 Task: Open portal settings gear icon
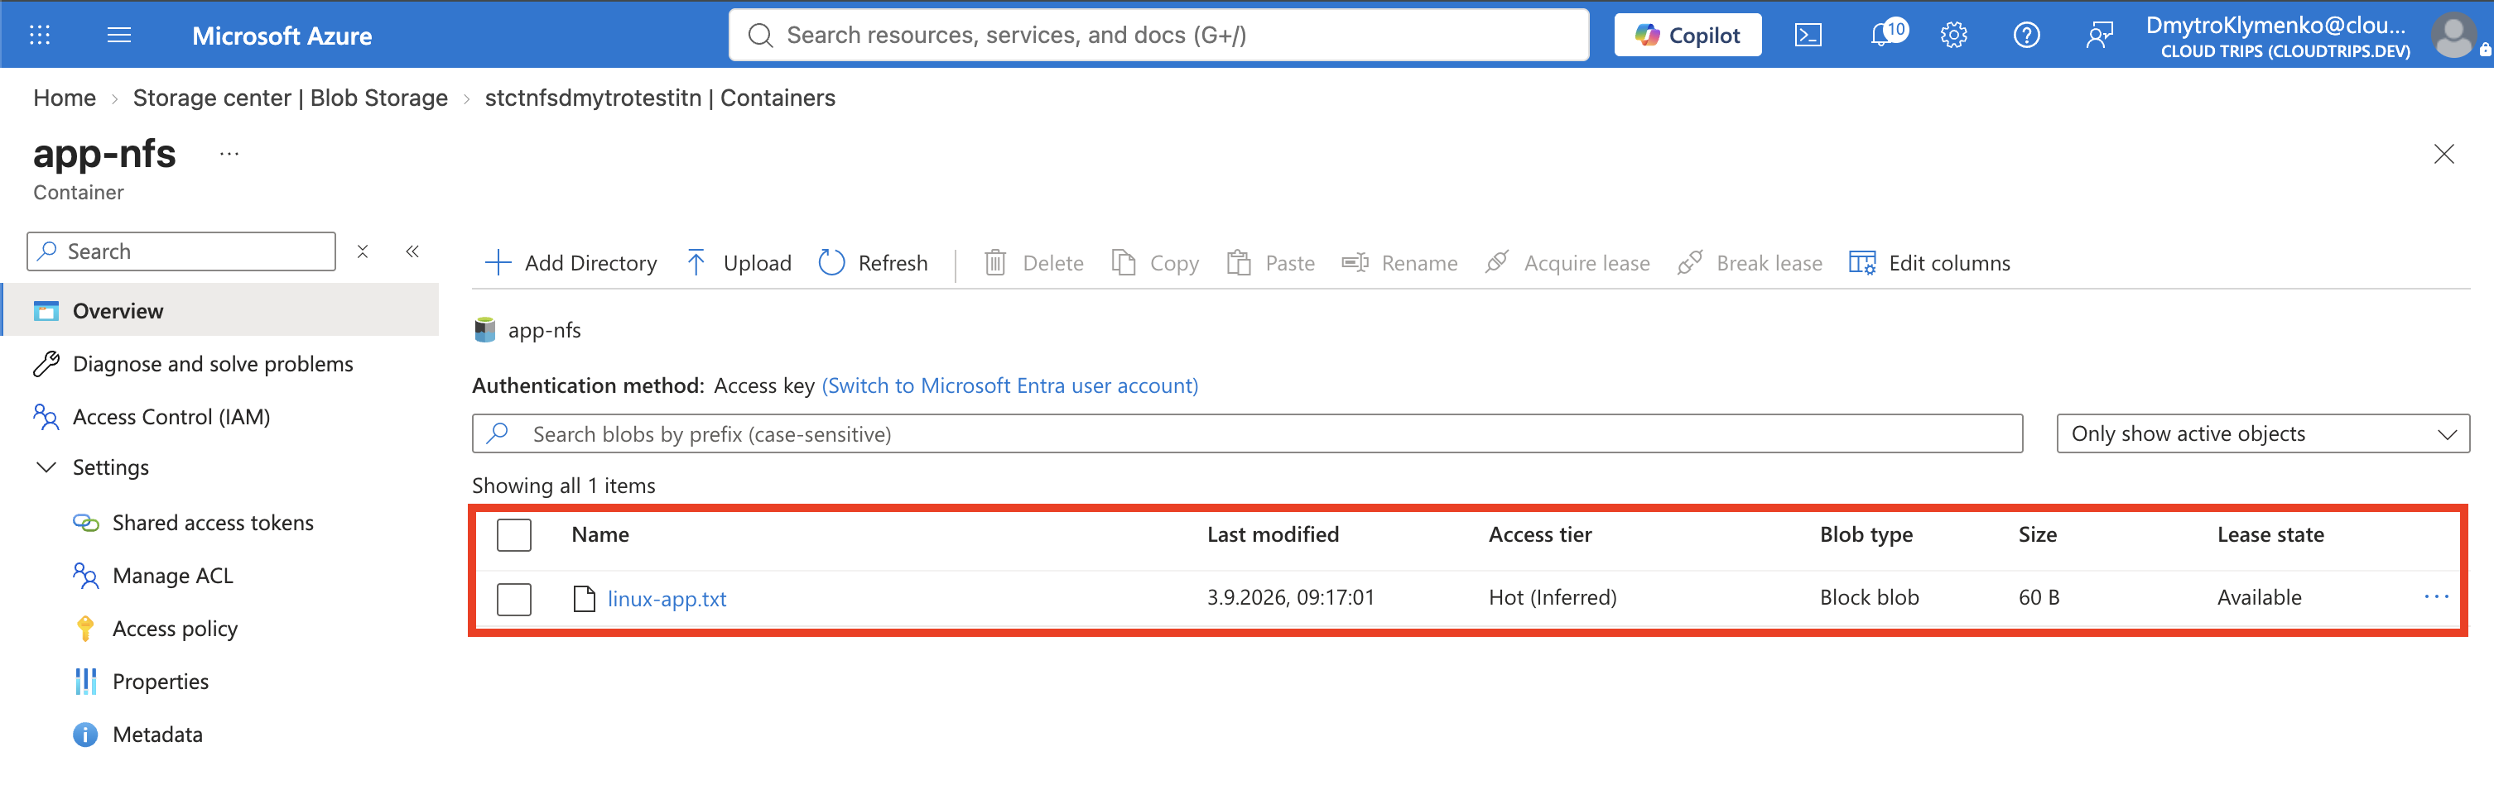pyautogui.click(x=1952, y=36)
